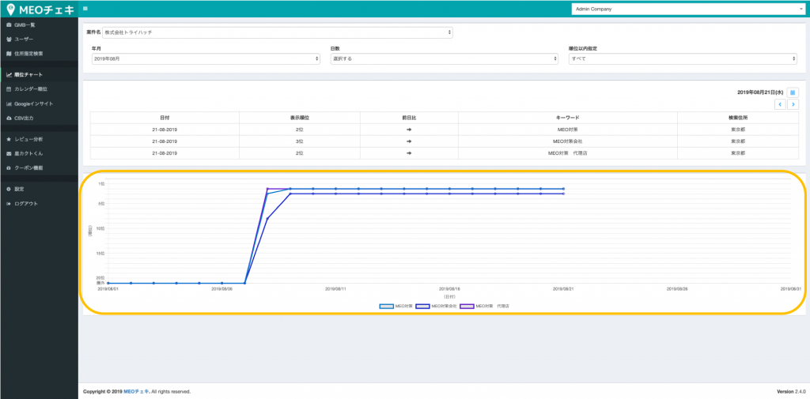Viewport: 810px width, 399px height.
Task: Click the MEOチェキ footer link
Action: 136,392
